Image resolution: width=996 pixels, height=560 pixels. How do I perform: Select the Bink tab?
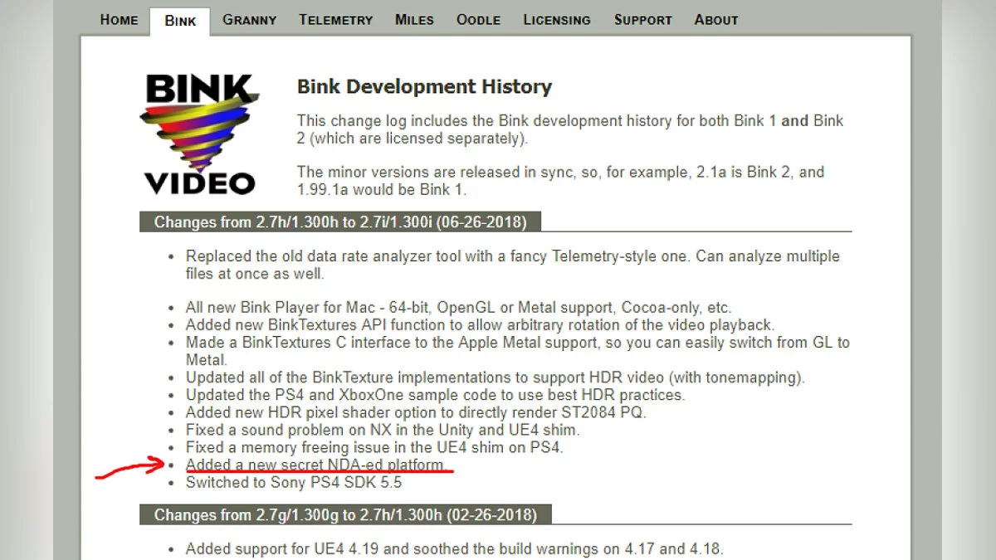point(180,21)
